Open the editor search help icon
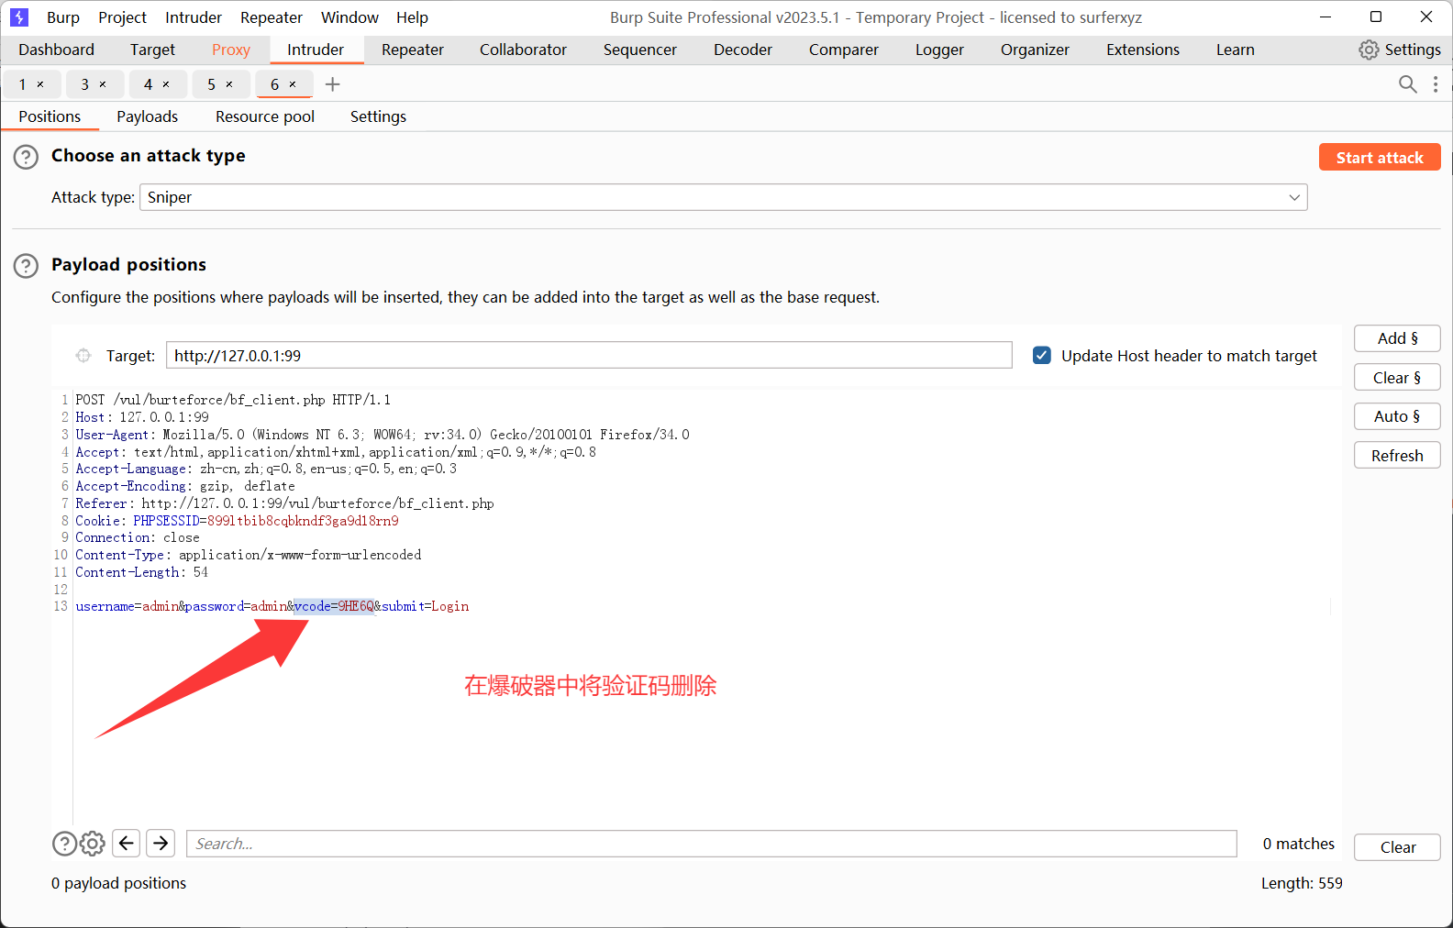The height and width of the screenshot is (928, 1453). (64, 844)
